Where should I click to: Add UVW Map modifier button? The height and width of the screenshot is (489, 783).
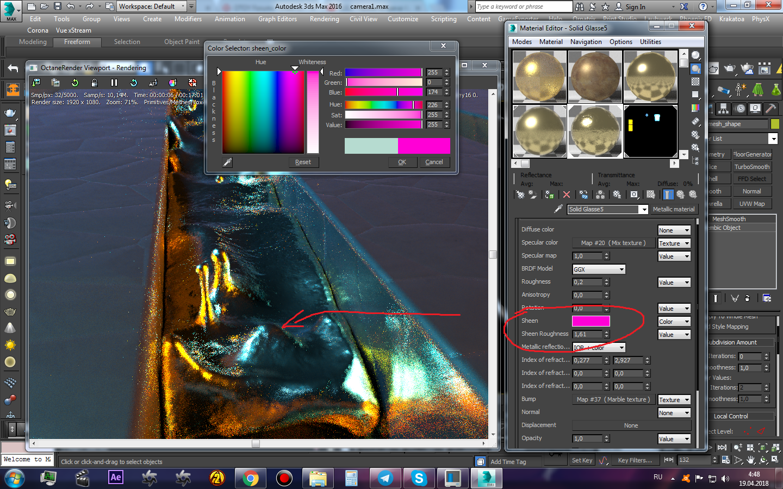point(752,204)
